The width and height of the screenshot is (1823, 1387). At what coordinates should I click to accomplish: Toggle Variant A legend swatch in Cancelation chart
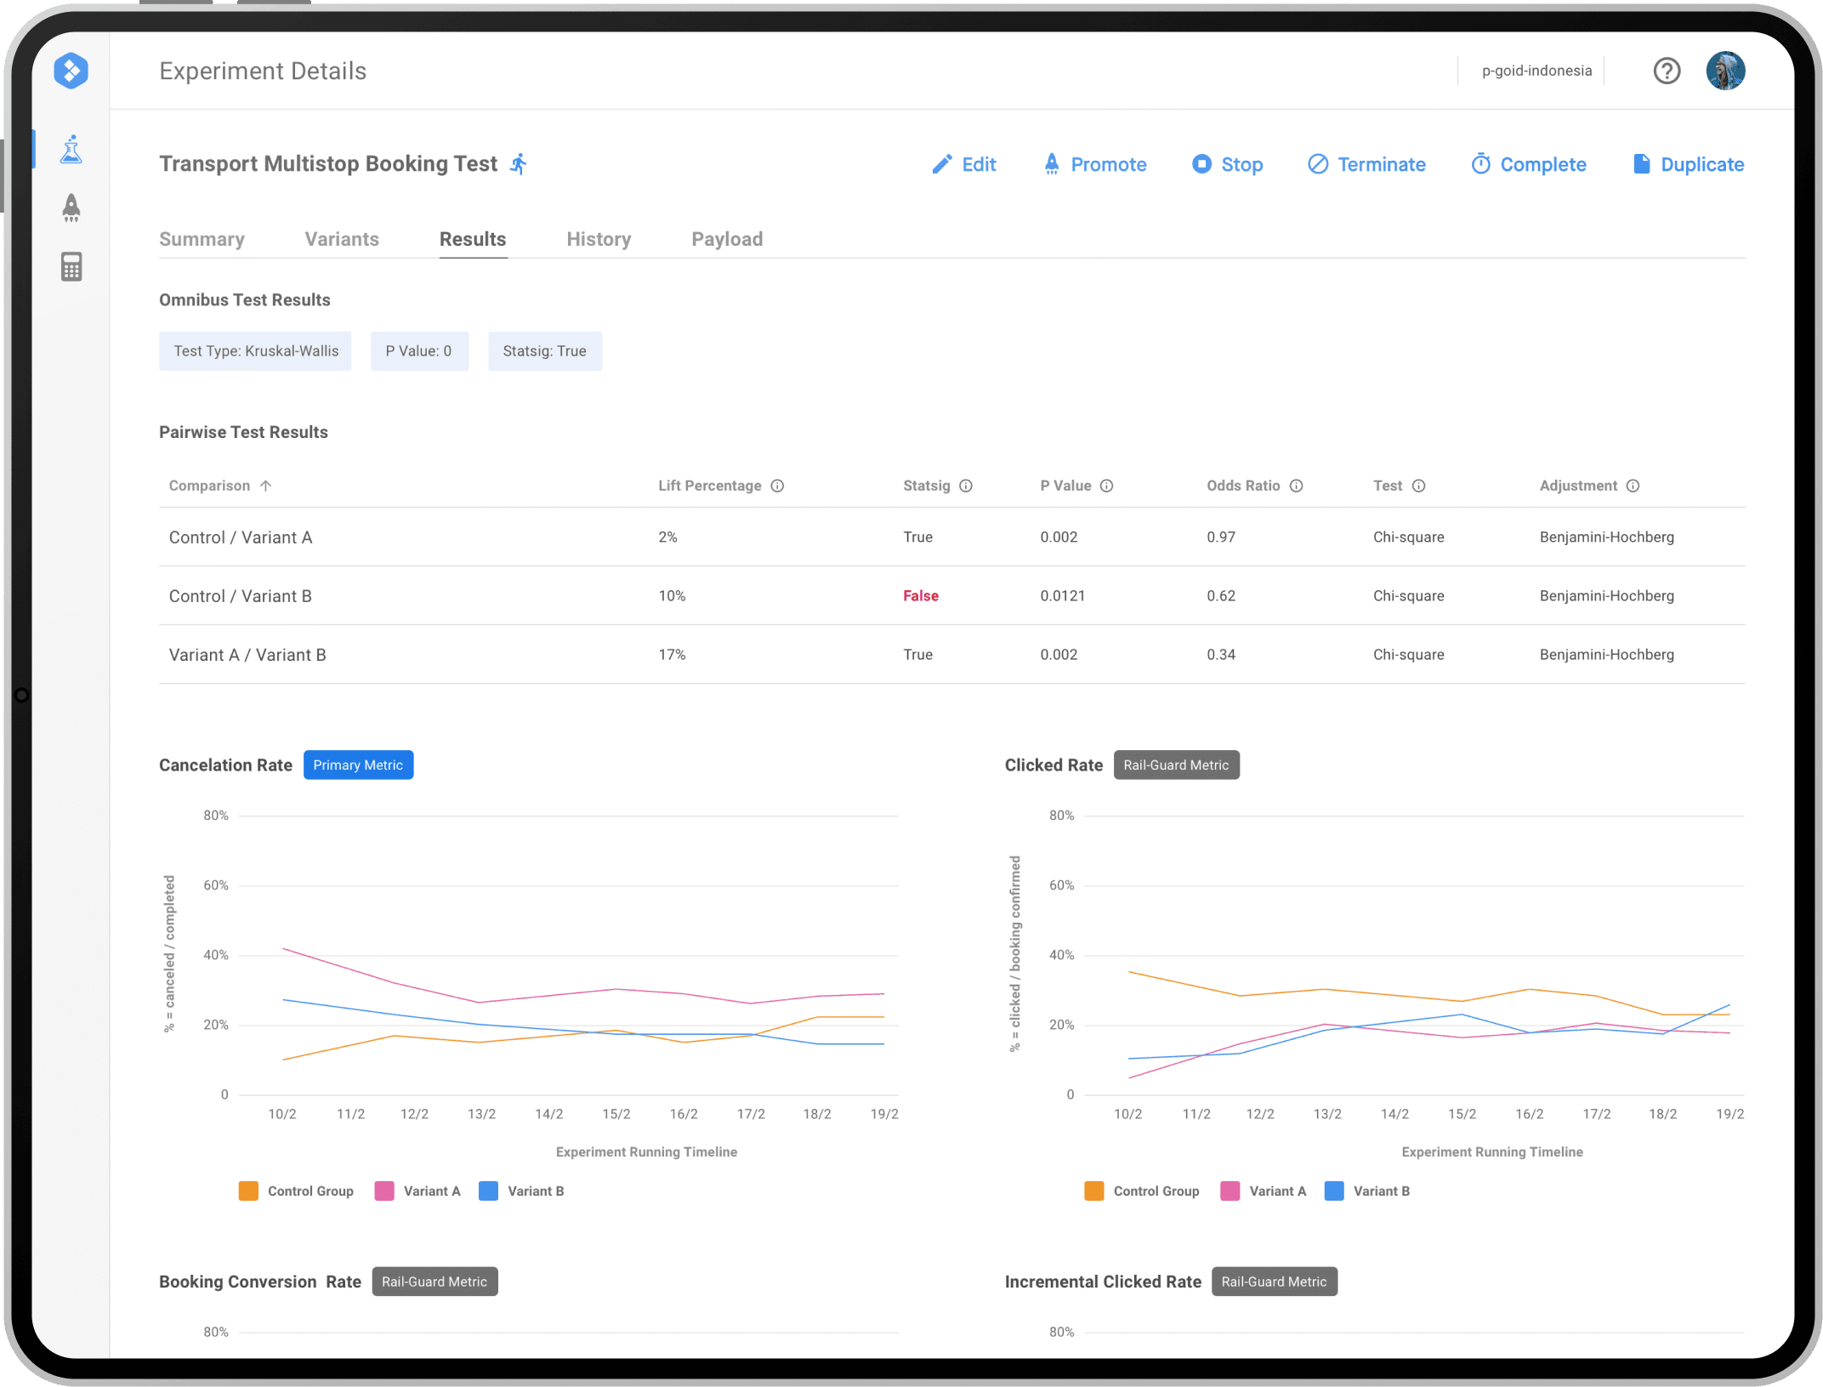pos(384,1191)
